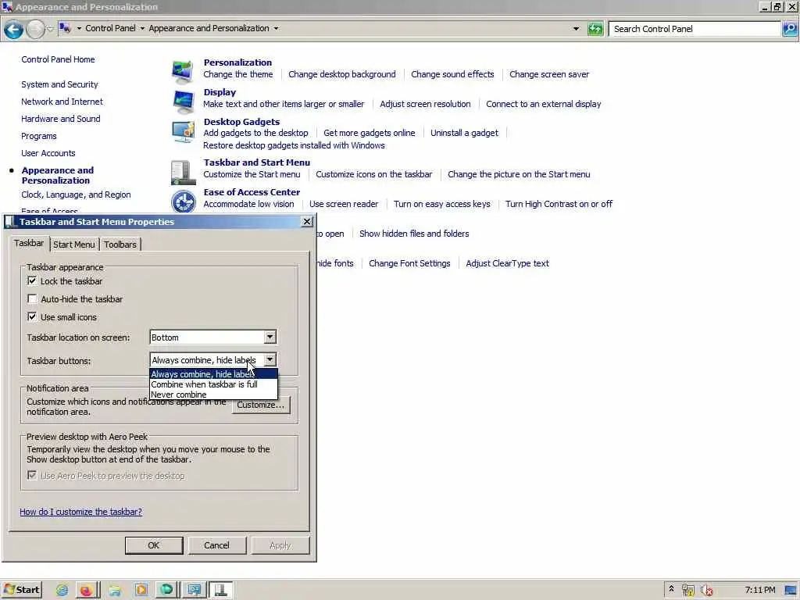Open Firefox from the taskbar
Viewport: 800px width, 600px height.
pos(86,590)
